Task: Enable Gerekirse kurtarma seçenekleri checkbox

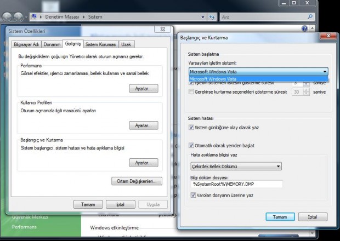Action: (x=191, y=91)
